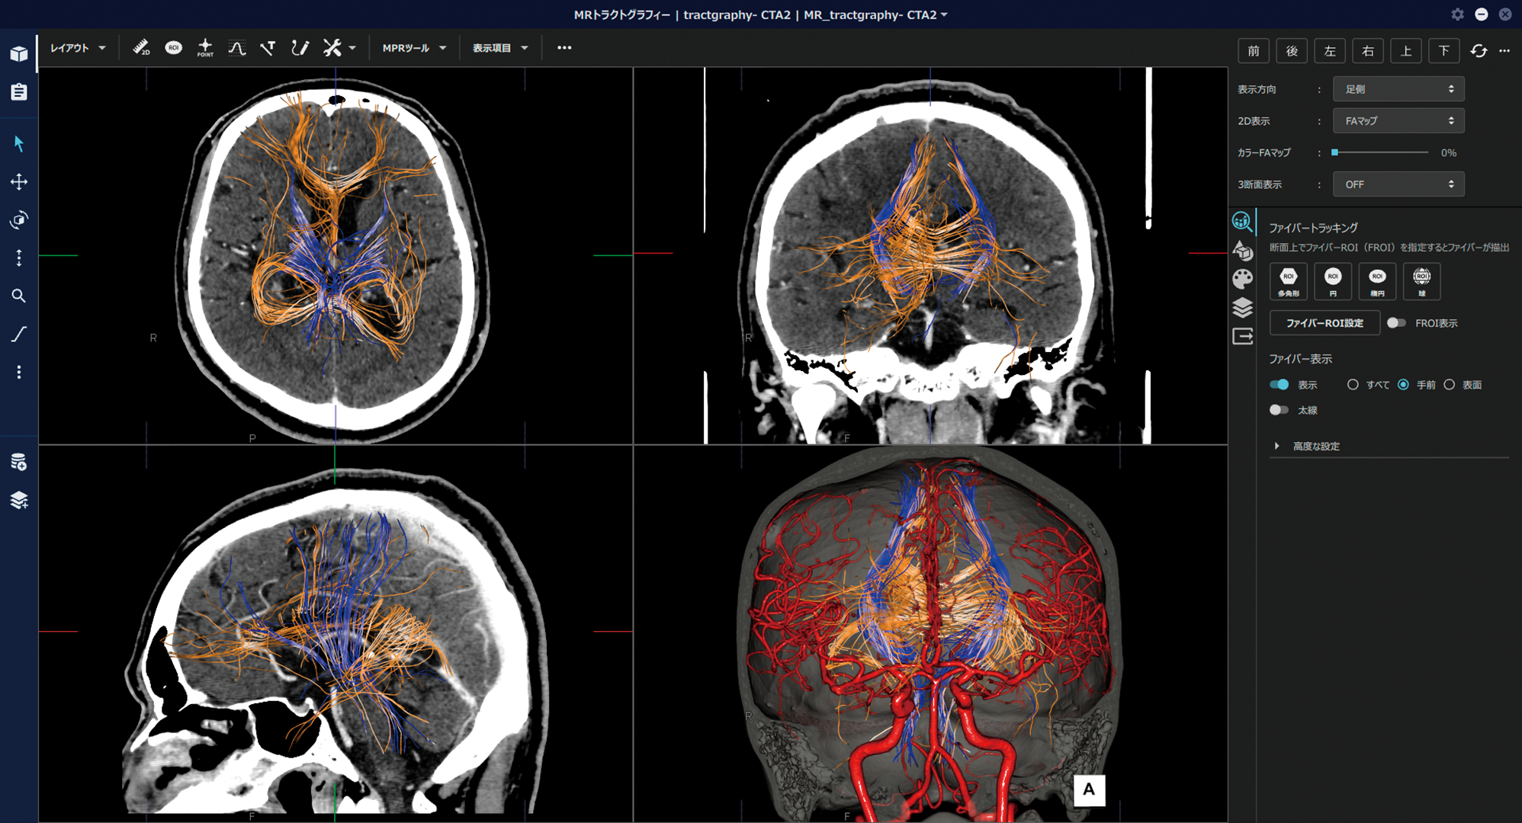The height and width of the screenshot is (823, 1522).
Task: Click the ファイバーROI設定 button
Action: pyautogui.click(x=1325, y=323)
